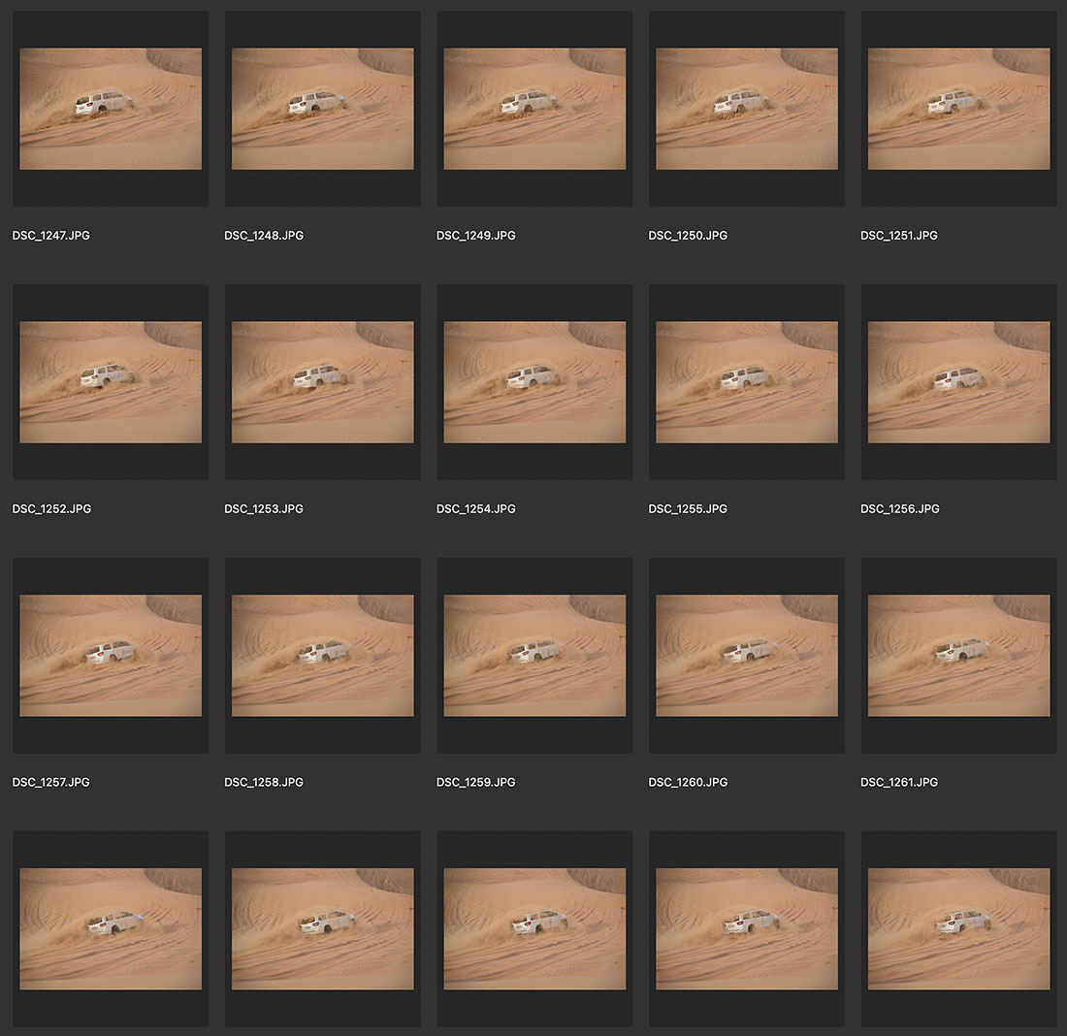The height and width of the screenshot is (1036, 1067).
Task: Click the DSC_1251.JPG filename text
Action: pyautogui.click(x=899, y=236)
